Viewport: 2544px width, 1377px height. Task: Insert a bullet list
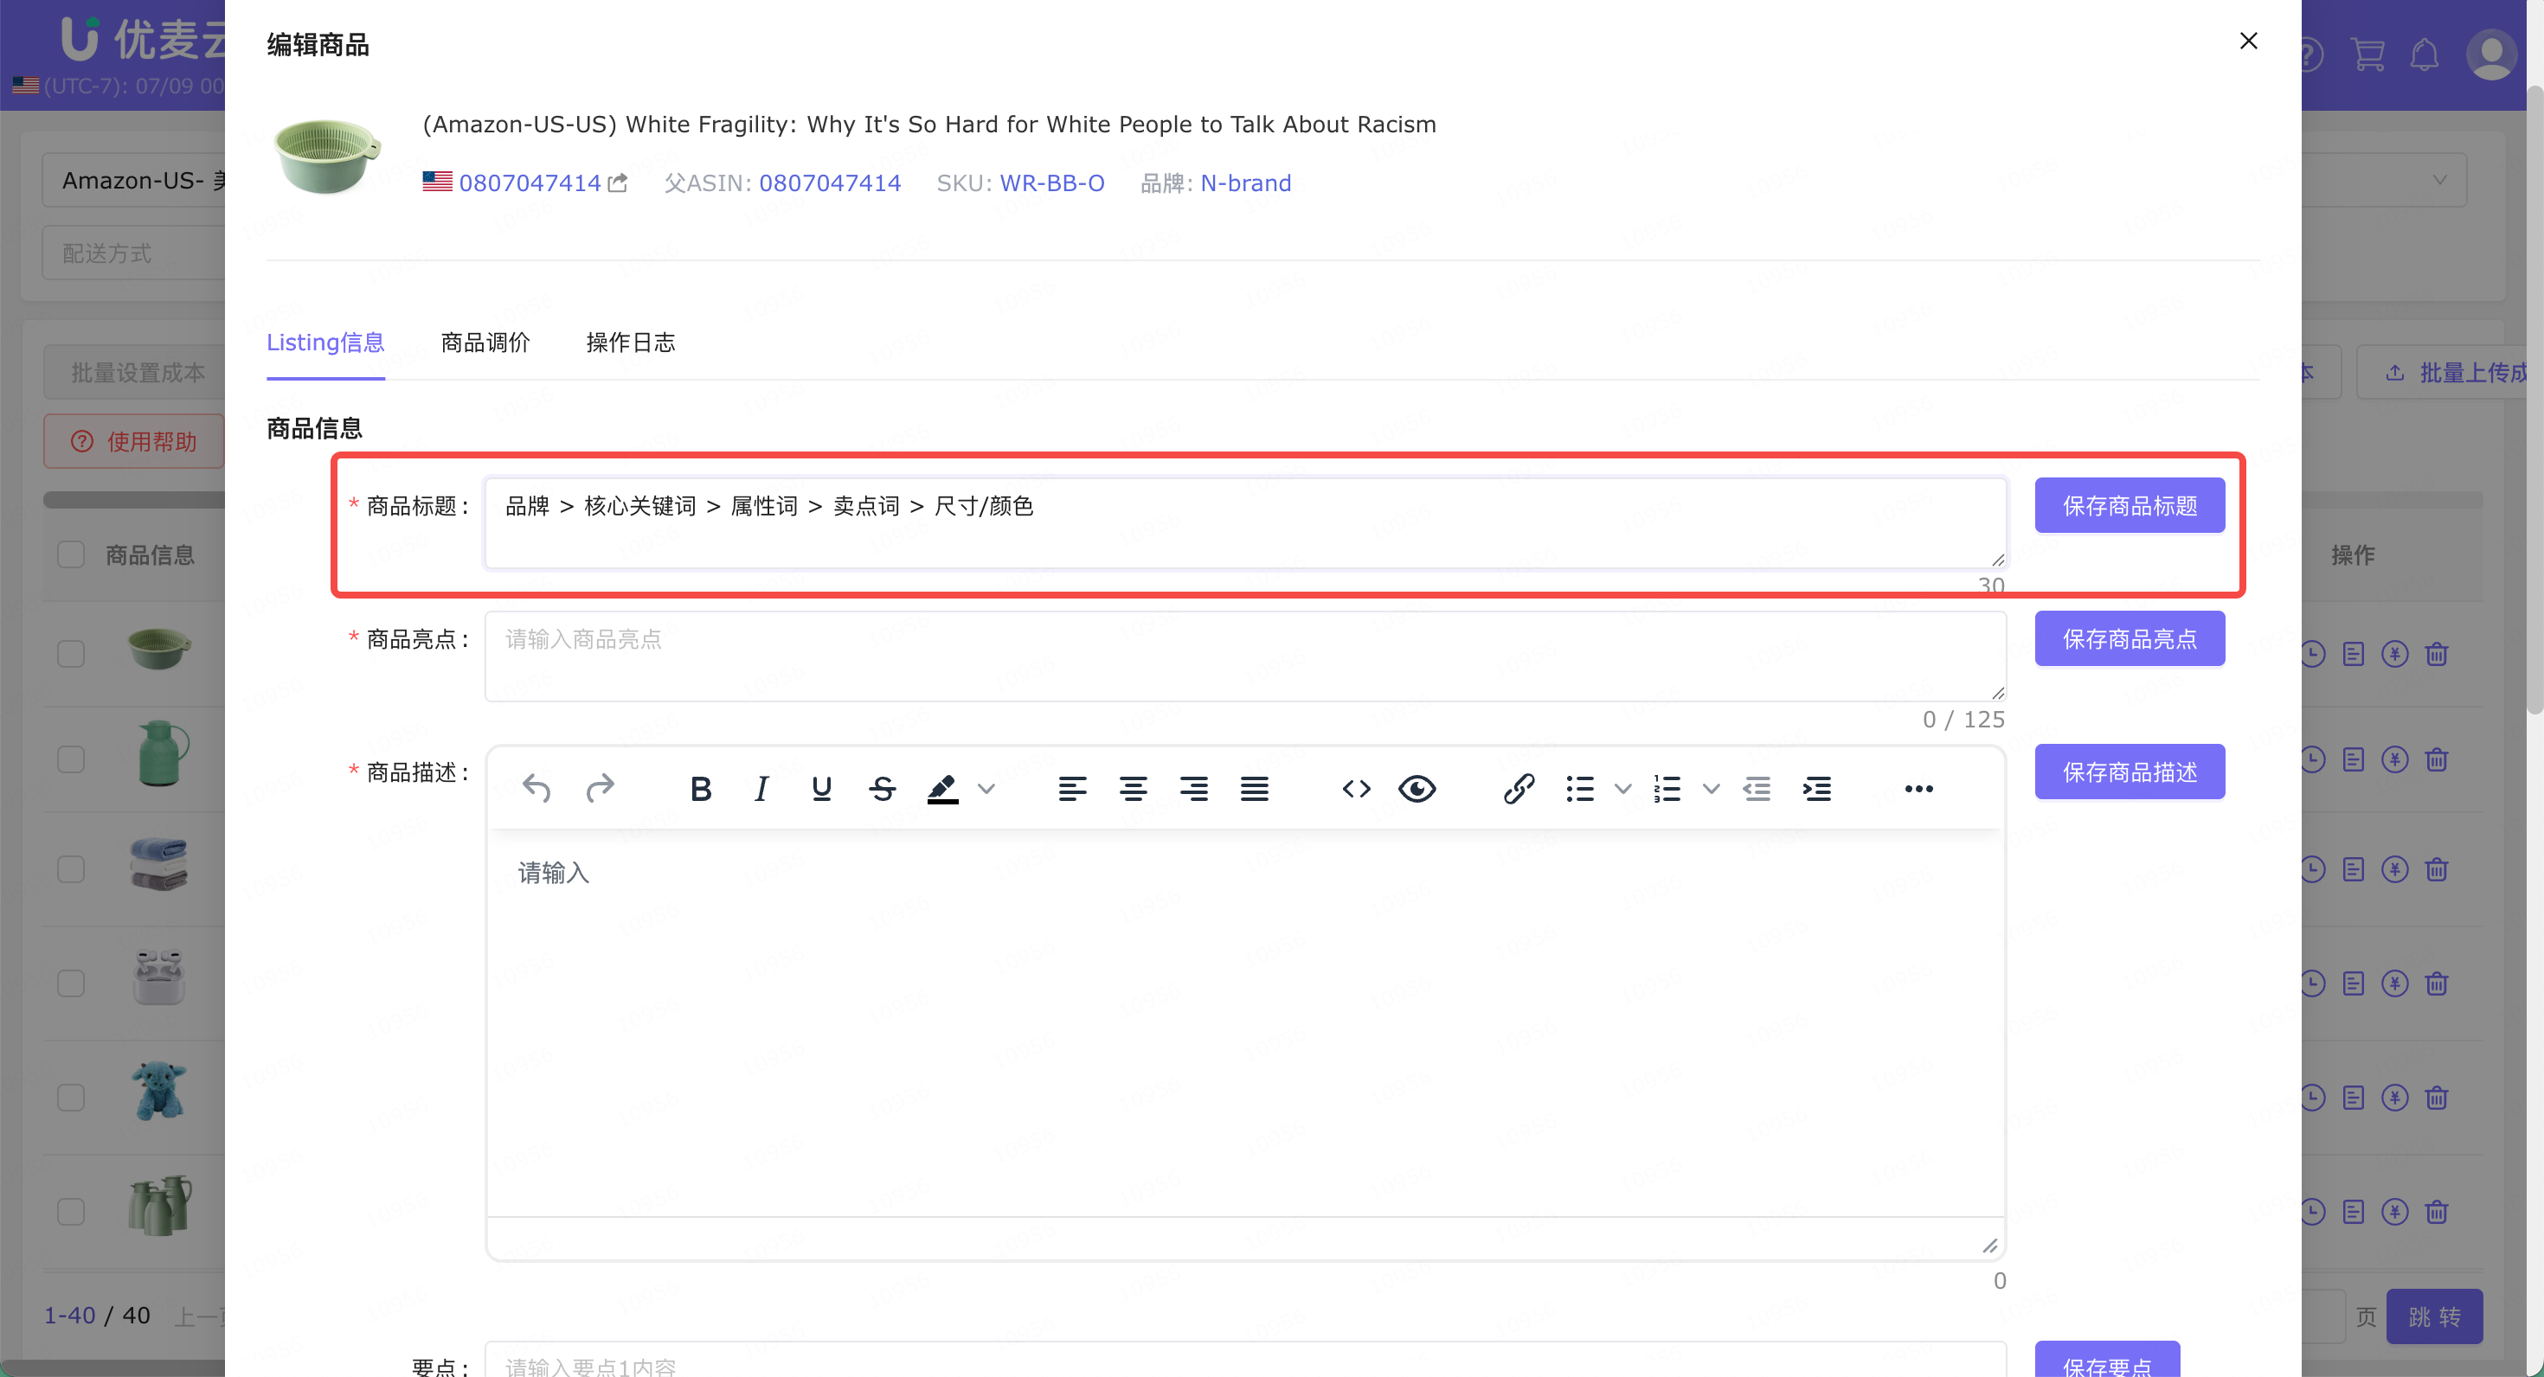click(x=1580, y=789)
